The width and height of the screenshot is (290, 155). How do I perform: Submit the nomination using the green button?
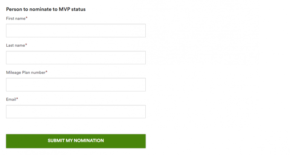tap(76, 141)
